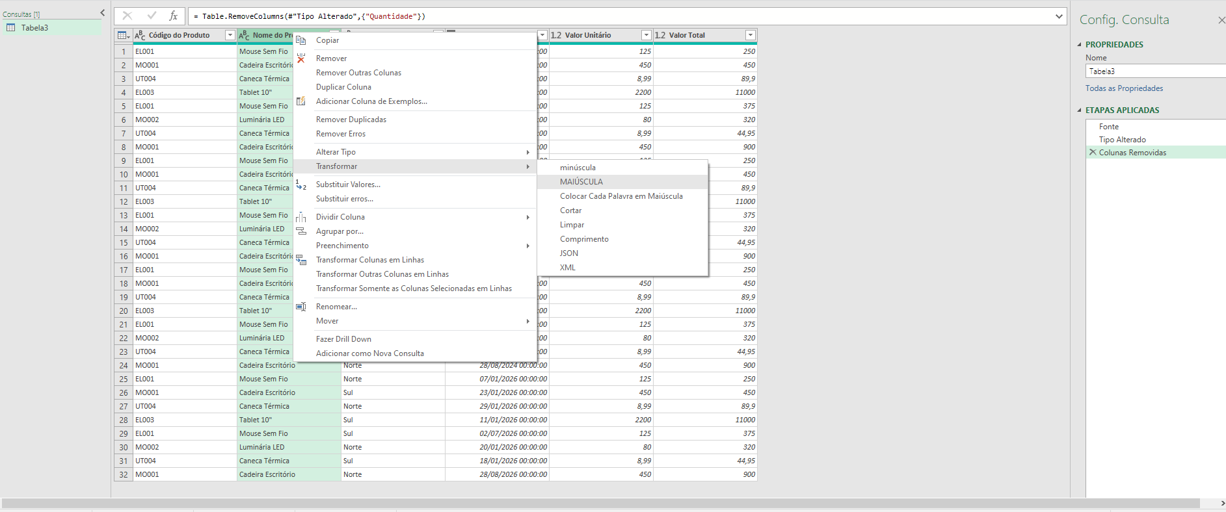Choose Remover Erros
This screenshot has width=1226, height=512.
tap(415, 134)
